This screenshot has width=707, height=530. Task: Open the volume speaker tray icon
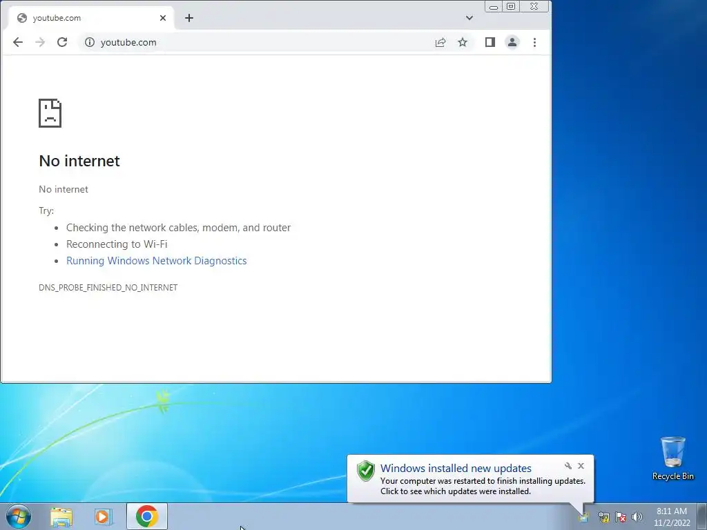[637, 517]
